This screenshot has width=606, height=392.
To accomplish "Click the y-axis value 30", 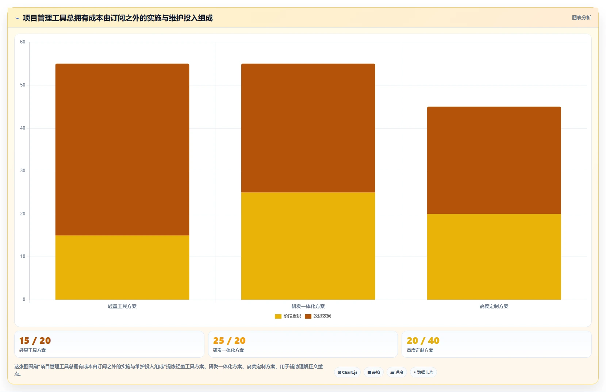I will point(23,171).
